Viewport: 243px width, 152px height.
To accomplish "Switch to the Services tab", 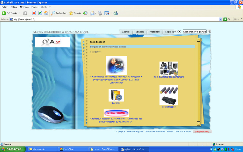I will pos(140,32).
